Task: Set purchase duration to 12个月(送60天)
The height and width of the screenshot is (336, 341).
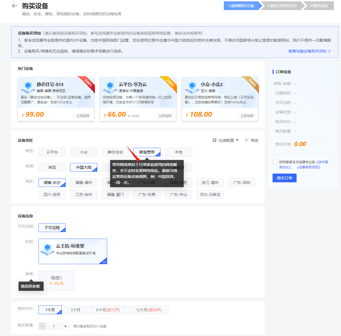Action: tap(149, 310)
